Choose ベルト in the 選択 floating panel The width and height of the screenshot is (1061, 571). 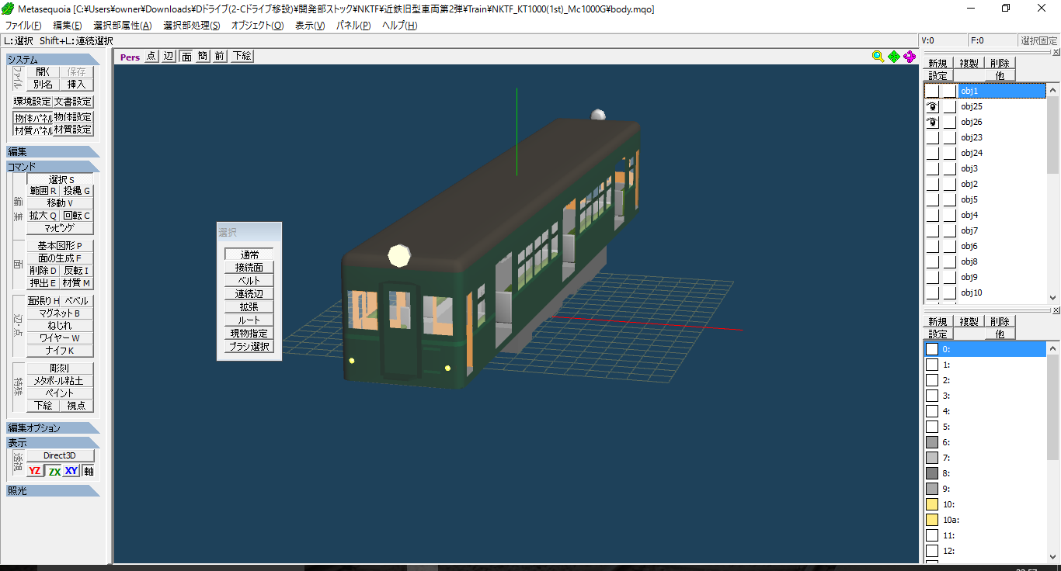coord(249,281)
